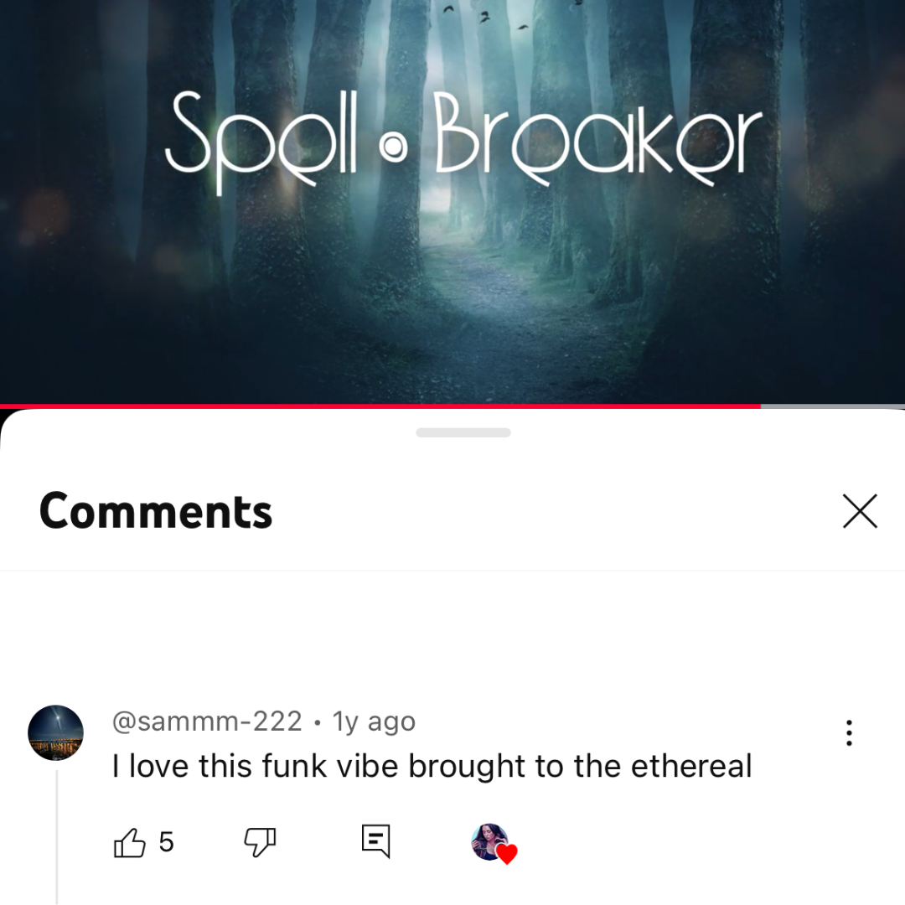Tap the circle between Spell and Breaker
Screen dimensions: 905x905
point(394,147)
